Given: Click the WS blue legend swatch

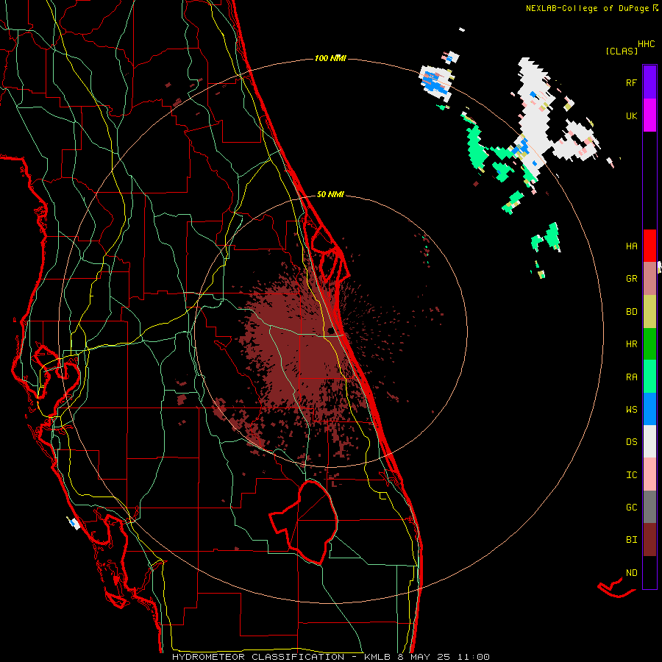Looking at the screenshot, I should tap(649, 409).
